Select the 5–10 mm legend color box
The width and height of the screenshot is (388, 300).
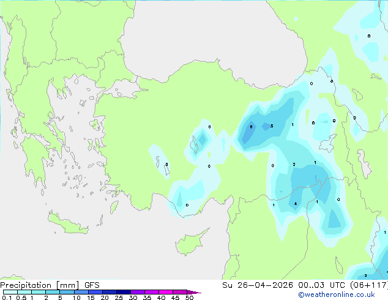(67, 292)
